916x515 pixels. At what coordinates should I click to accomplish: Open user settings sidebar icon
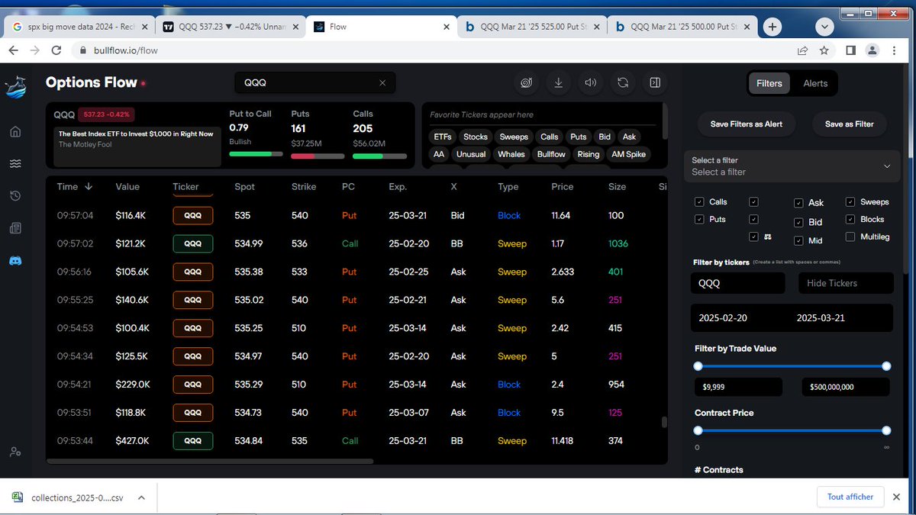click(15, 452)
